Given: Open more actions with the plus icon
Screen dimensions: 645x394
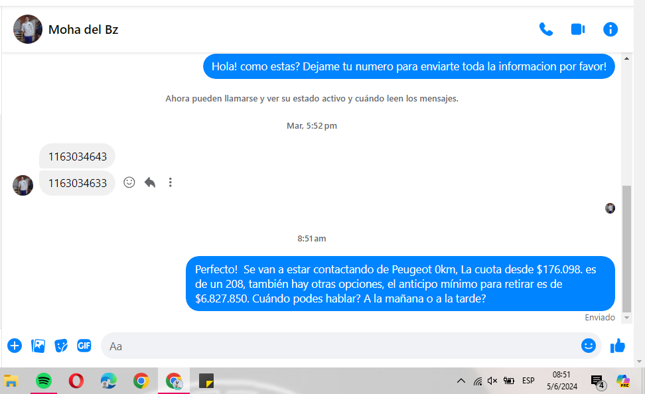Looking at the screenshot, I should [x=15, y=346].
